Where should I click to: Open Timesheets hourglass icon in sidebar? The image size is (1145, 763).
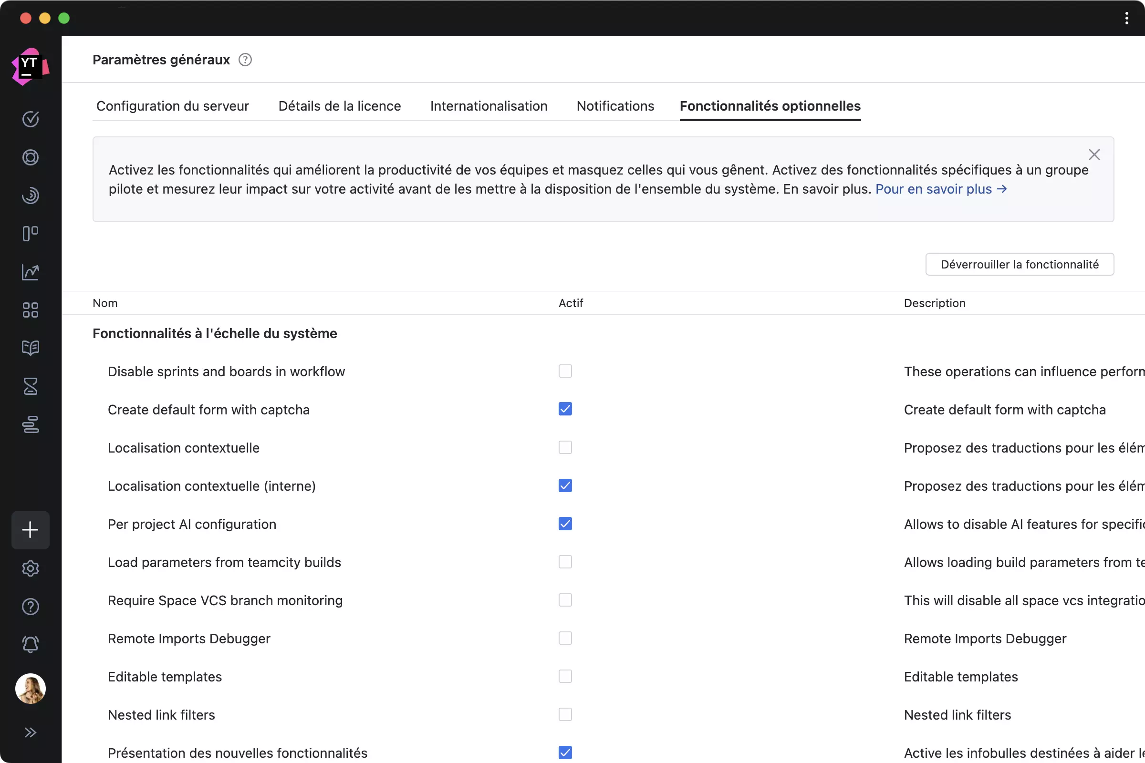[x=30, y=386]
